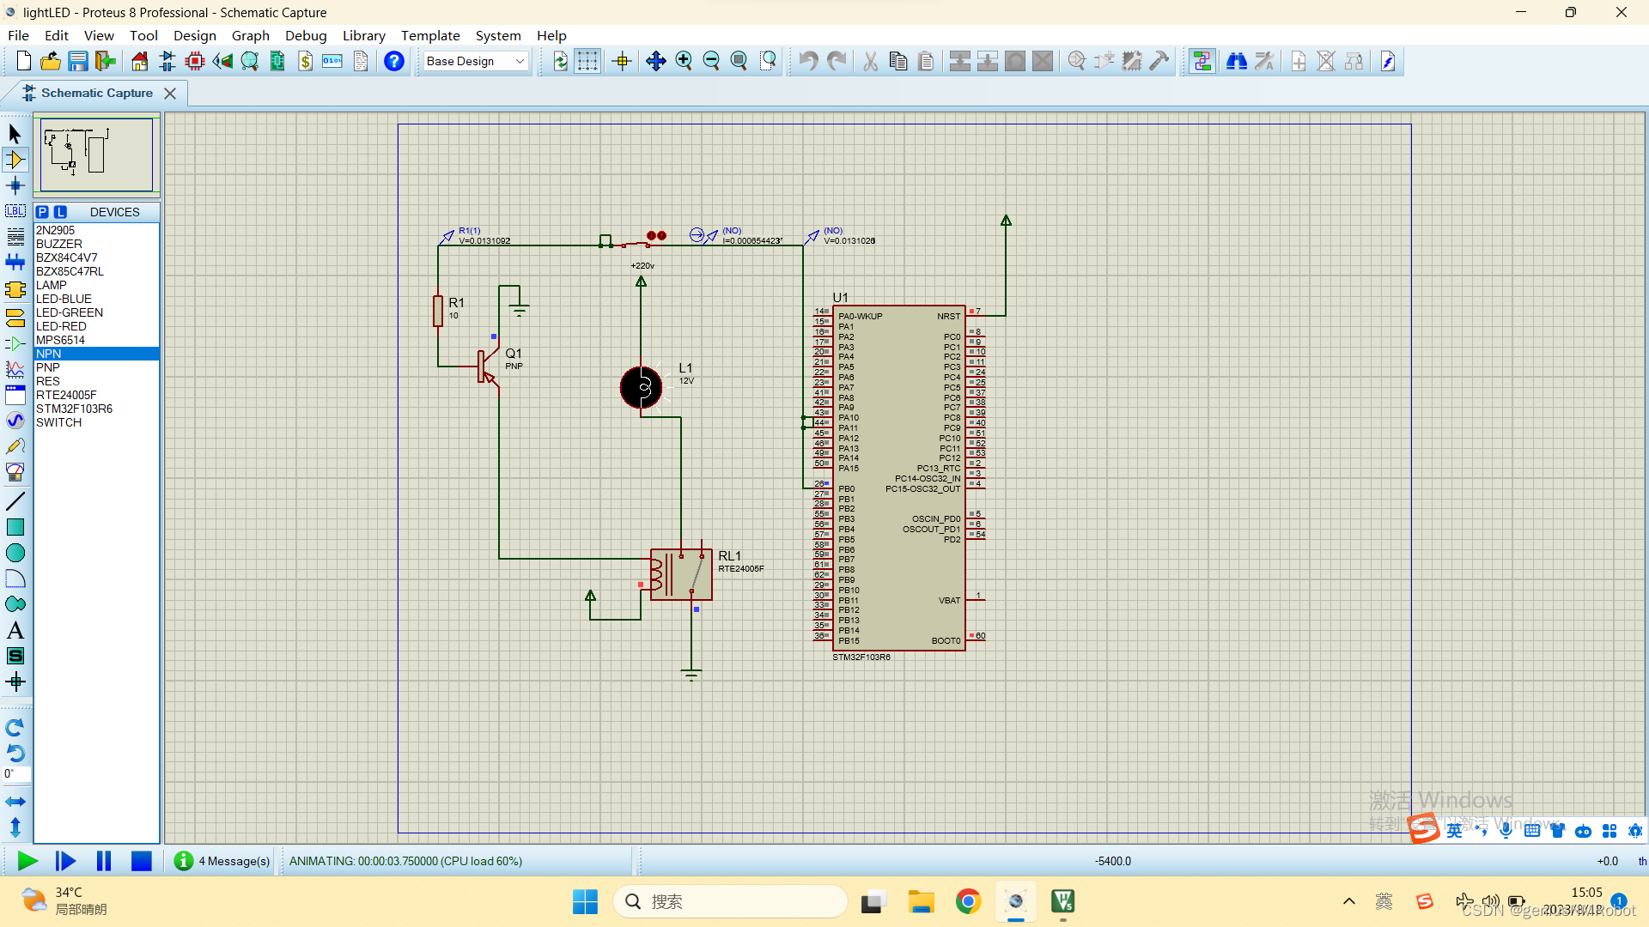1649x927 pixels.
Task: Toggle the grid display button
Action: [587, 61]
